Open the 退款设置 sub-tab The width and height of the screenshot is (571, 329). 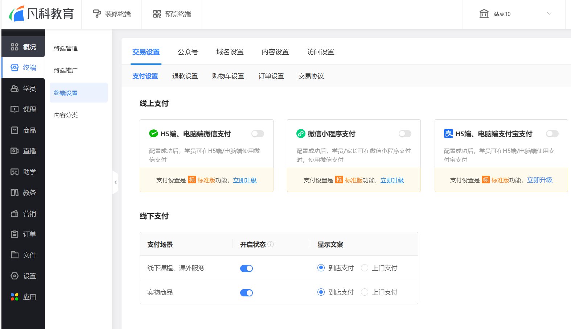click(185, 76)
